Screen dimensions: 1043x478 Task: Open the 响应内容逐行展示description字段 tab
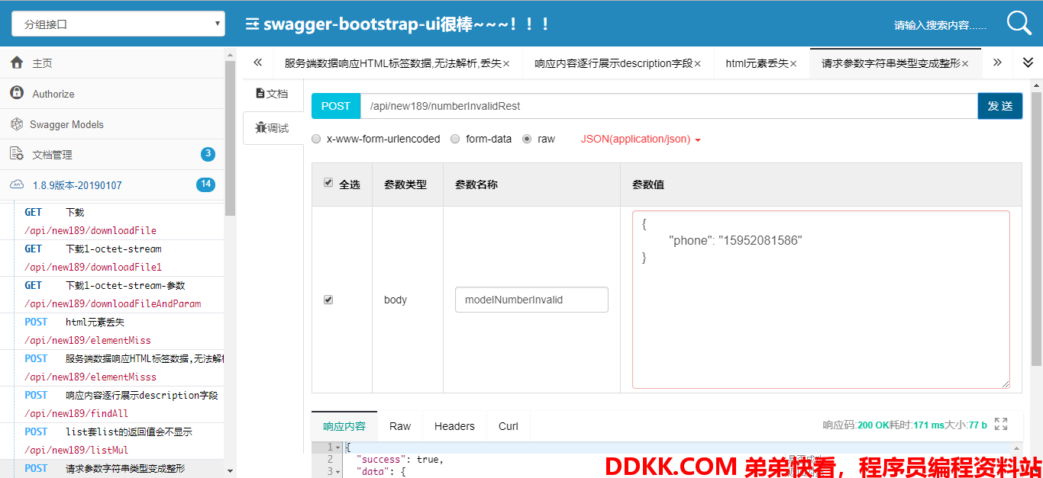[614, 64]
